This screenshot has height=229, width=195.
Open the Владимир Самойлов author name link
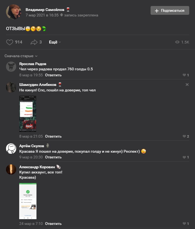45,10
